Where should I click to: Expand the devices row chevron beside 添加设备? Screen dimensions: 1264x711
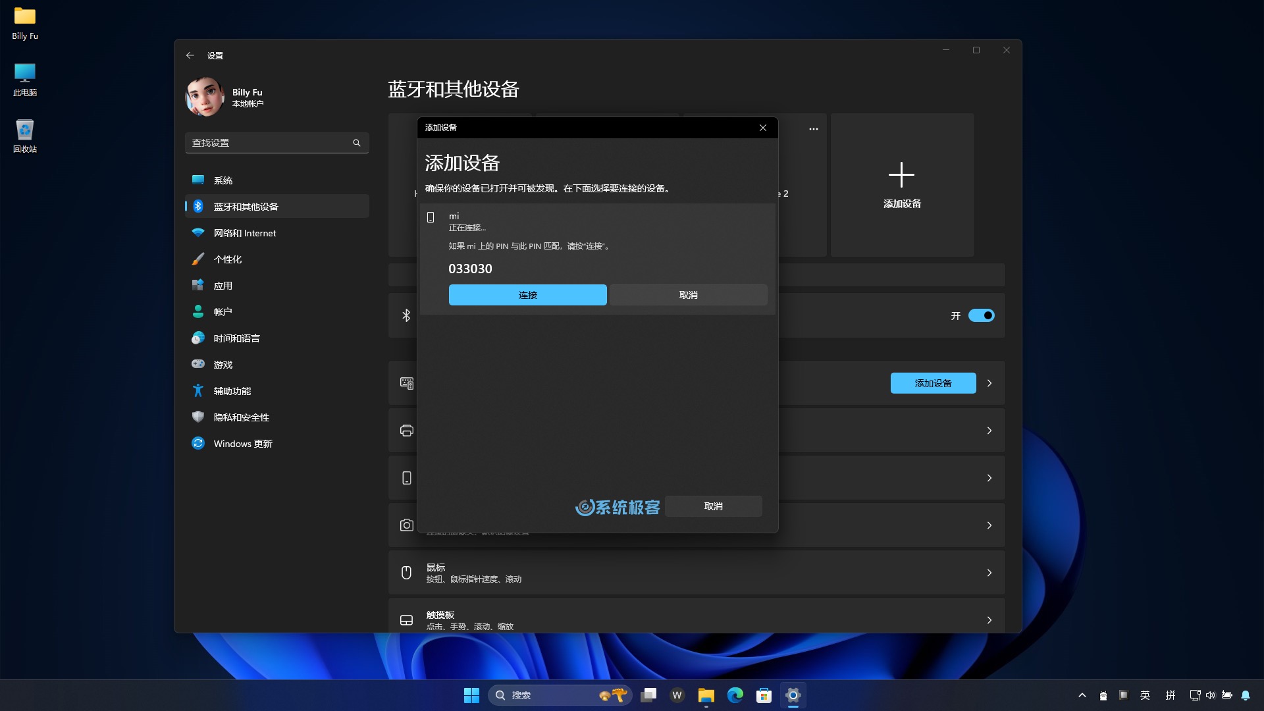pos(989,383)
